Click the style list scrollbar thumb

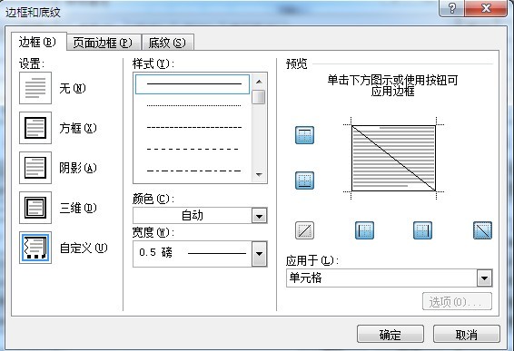point(259,97)
